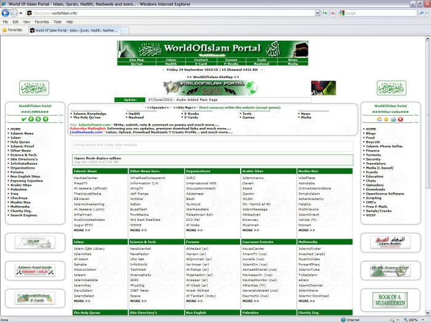
Task: Click the red Stop loading icon
Action: 333,13
